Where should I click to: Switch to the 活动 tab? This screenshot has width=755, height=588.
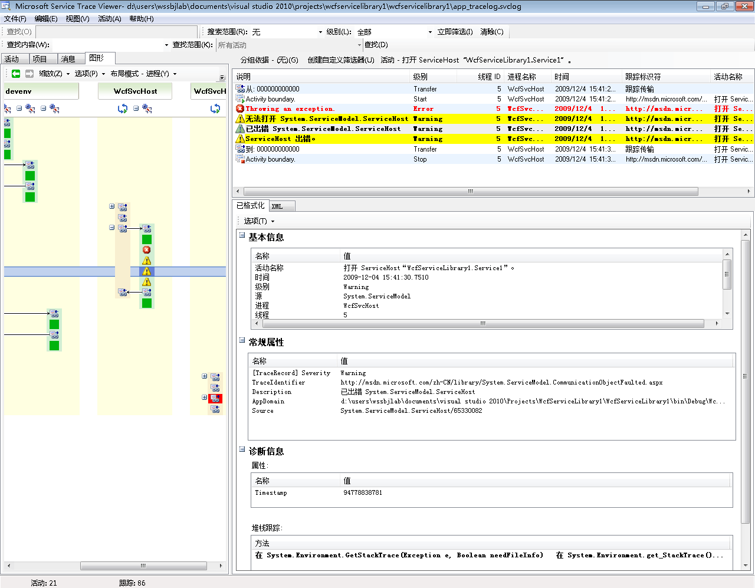pyautogui.click(x=14, y=59)
